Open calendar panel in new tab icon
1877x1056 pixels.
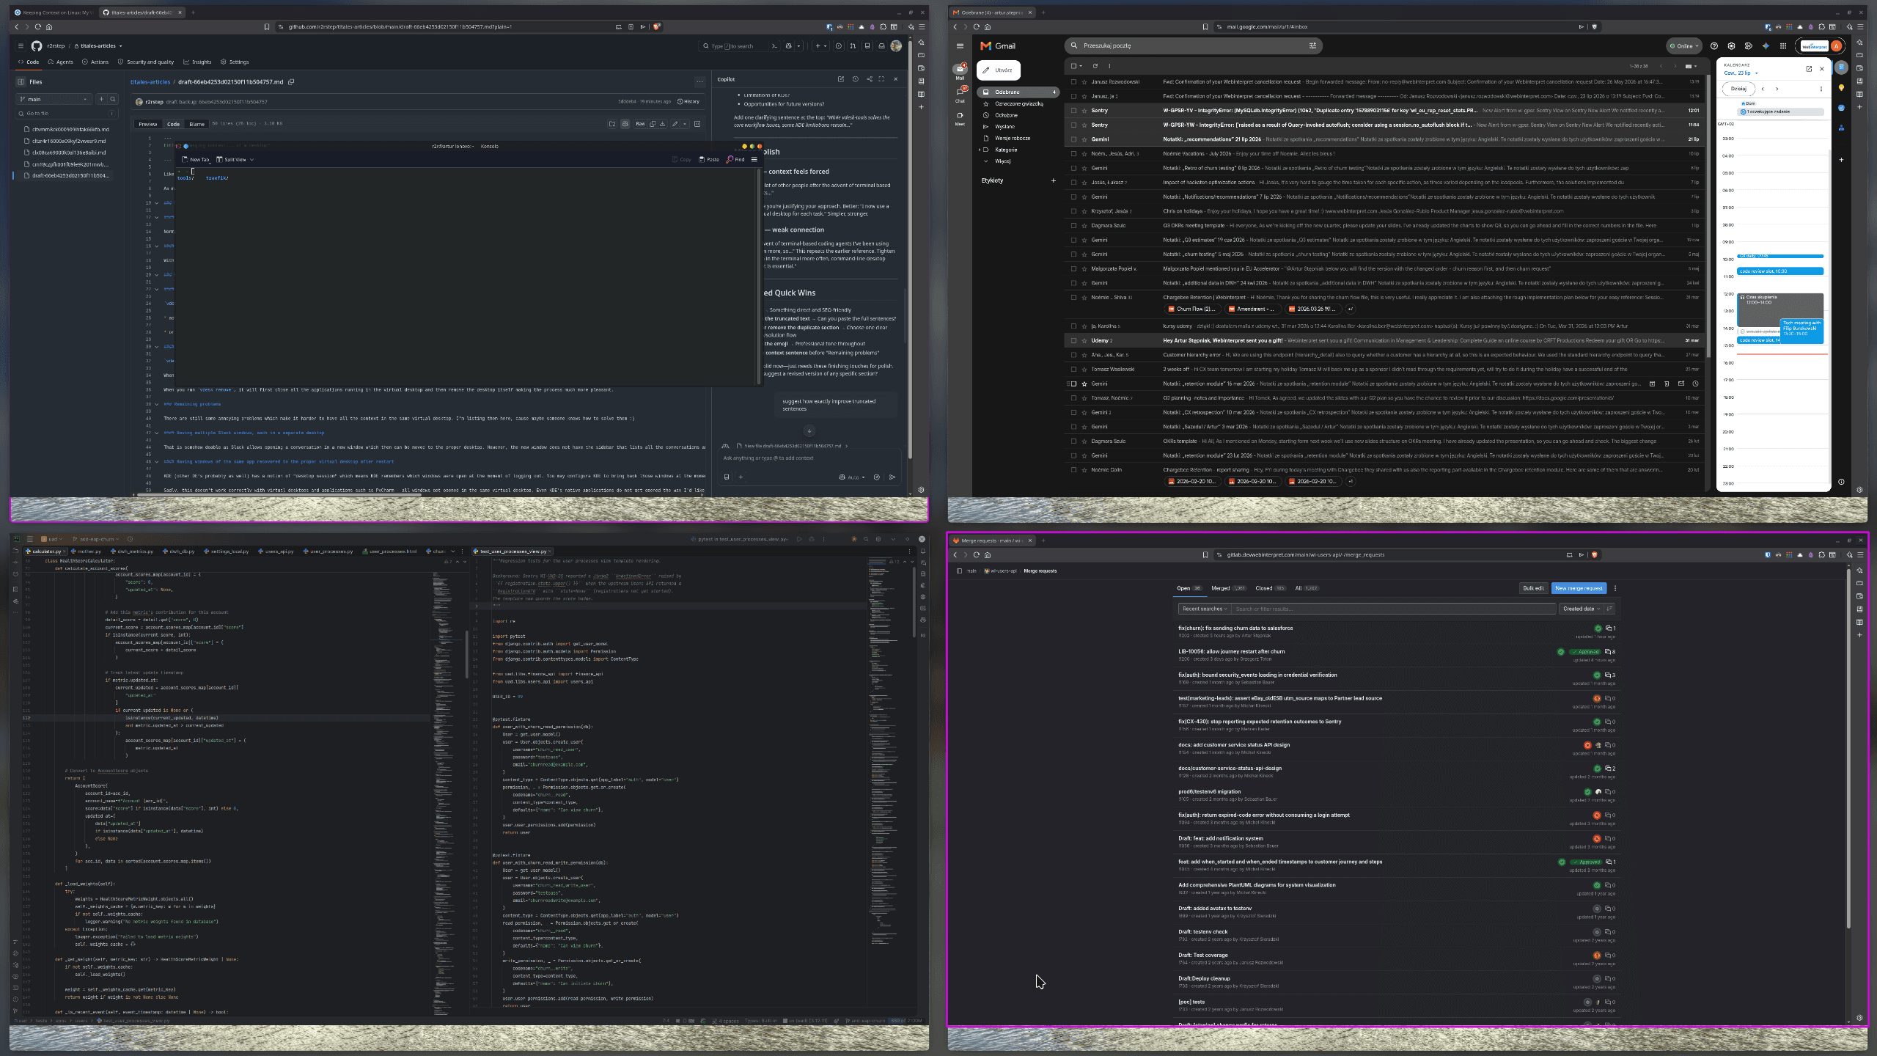click(1809, 69)
